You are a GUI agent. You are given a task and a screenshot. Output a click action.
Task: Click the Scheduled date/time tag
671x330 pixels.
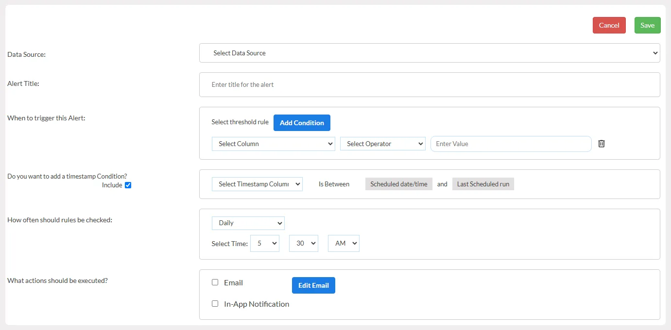(x=398, y=184)
